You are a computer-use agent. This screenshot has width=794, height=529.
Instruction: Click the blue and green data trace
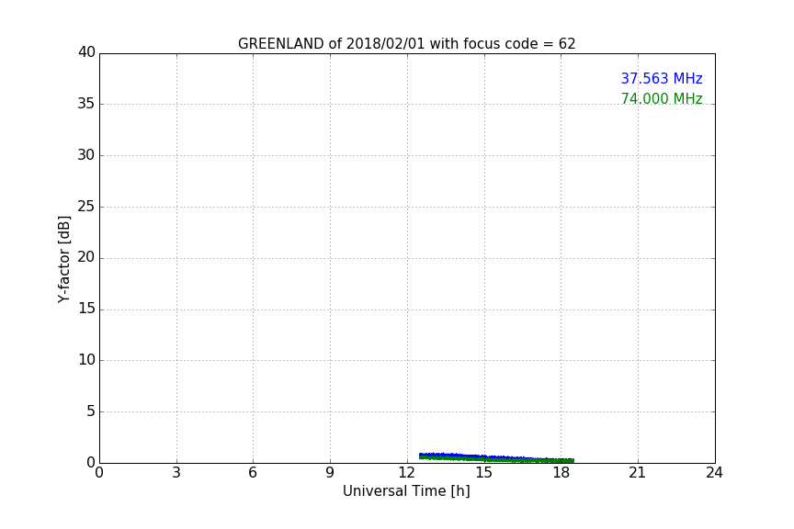click(496, 457)
